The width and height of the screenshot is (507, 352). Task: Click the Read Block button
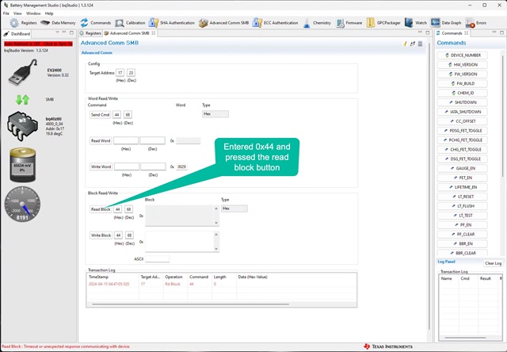pyautogui.click(x=101, y=209)
